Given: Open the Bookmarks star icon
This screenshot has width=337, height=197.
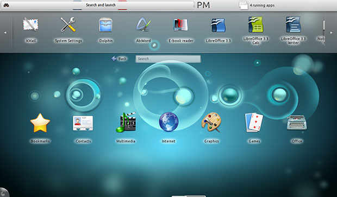Looking at the screenshot, I should pos(40,123).
